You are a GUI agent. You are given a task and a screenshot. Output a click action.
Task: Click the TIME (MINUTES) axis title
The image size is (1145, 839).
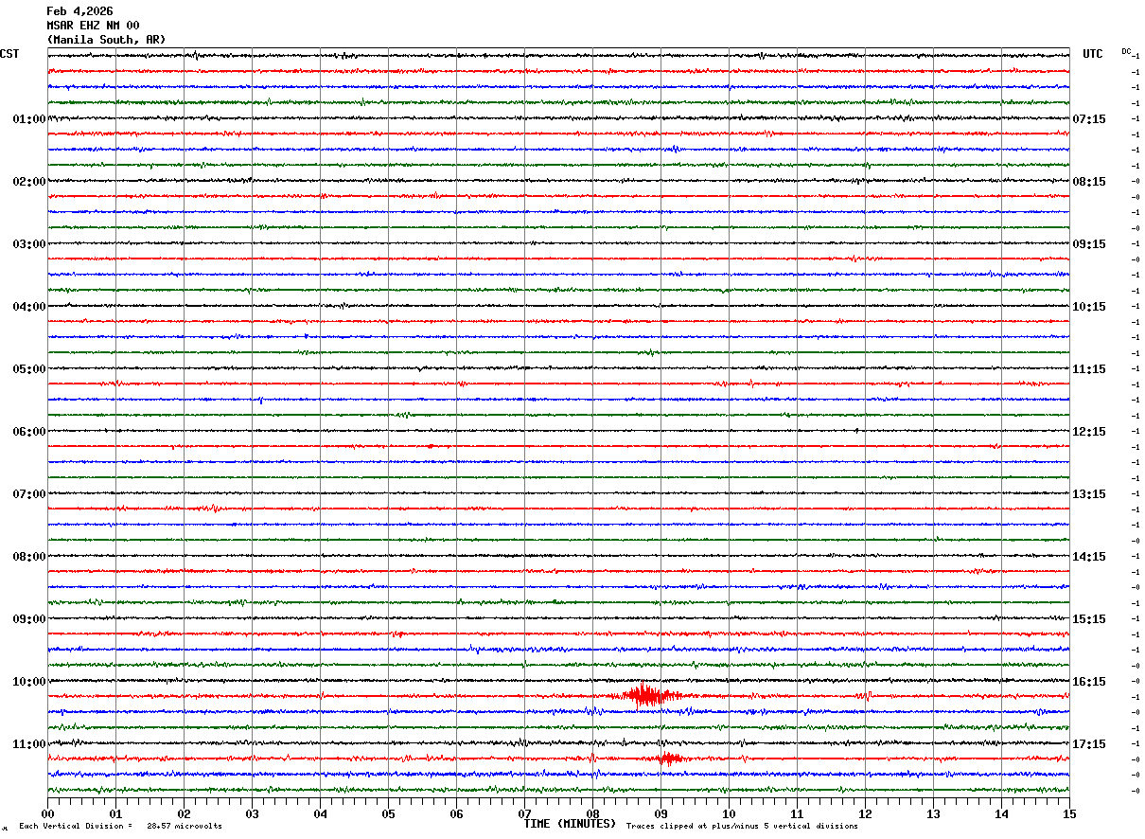coord(570,824)
